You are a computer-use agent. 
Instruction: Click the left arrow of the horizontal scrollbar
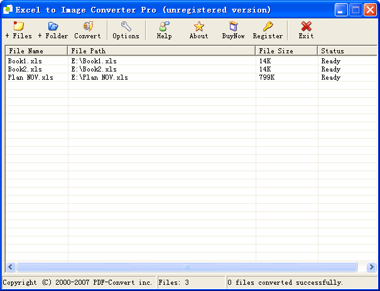[x=11, y=267]
